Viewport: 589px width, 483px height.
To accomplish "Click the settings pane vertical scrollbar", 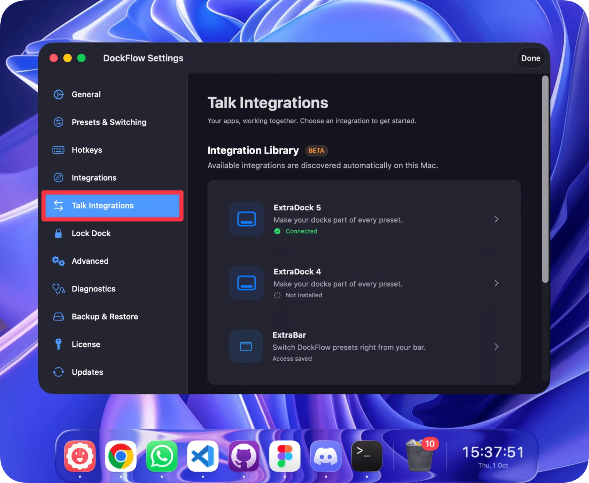I will pyautogui.click(x=545, y=179).
